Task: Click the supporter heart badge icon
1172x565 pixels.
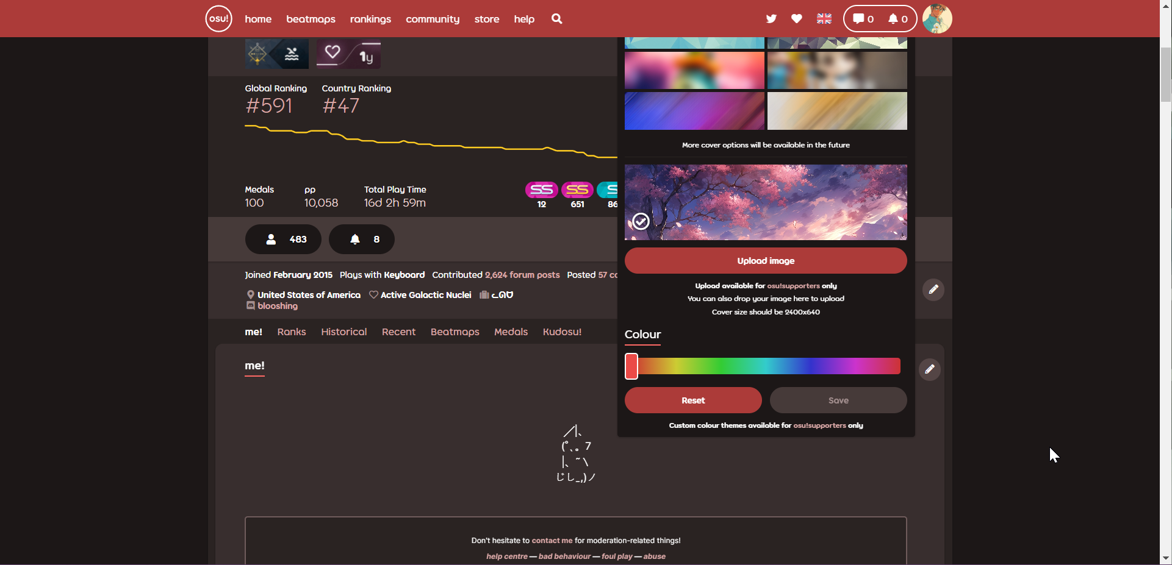Action: pos(333,54)
